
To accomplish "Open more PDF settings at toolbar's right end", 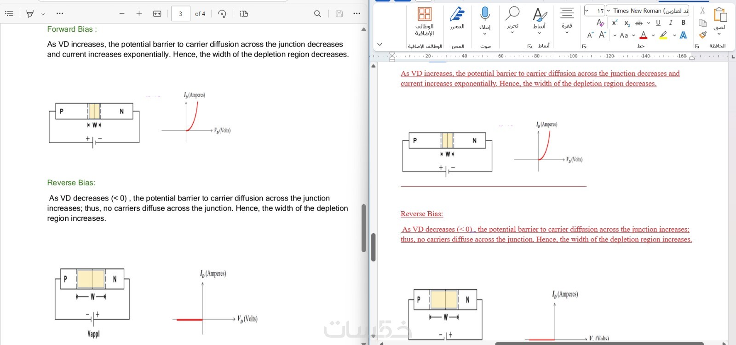I will coord(356,14).
